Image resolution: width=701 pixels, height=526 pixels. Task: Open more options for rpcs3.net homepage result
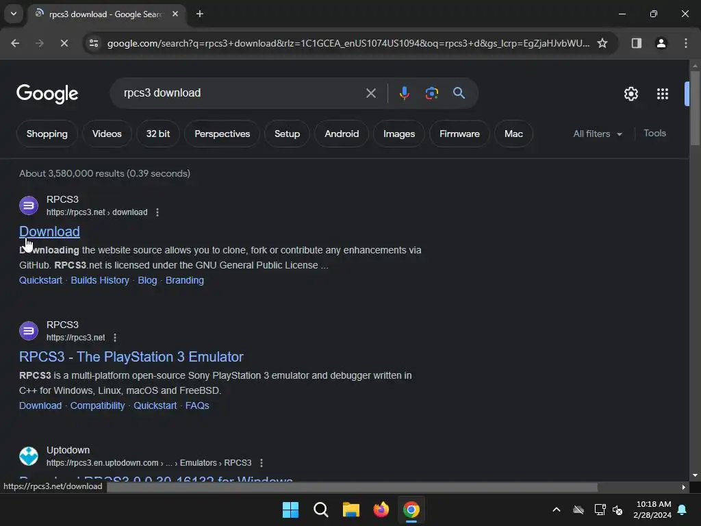point(115,338)
